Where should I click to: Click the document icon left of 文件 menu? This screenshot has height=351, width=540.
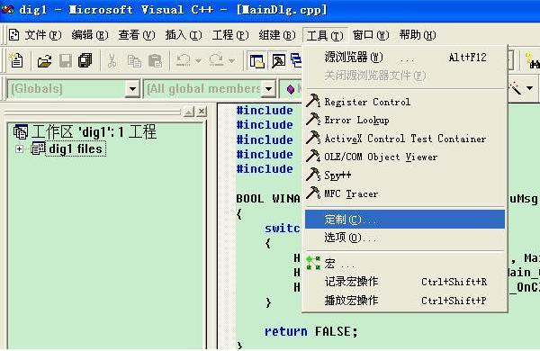click(14, 35)
